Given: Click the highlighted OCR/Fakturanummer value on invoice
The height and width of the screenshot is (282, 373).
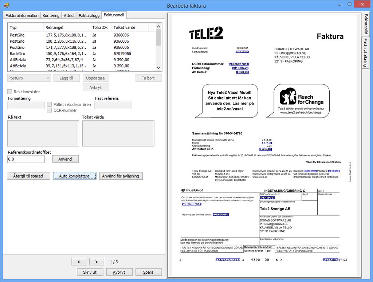Looking at the screenshot, I should (x=239, y=64).
